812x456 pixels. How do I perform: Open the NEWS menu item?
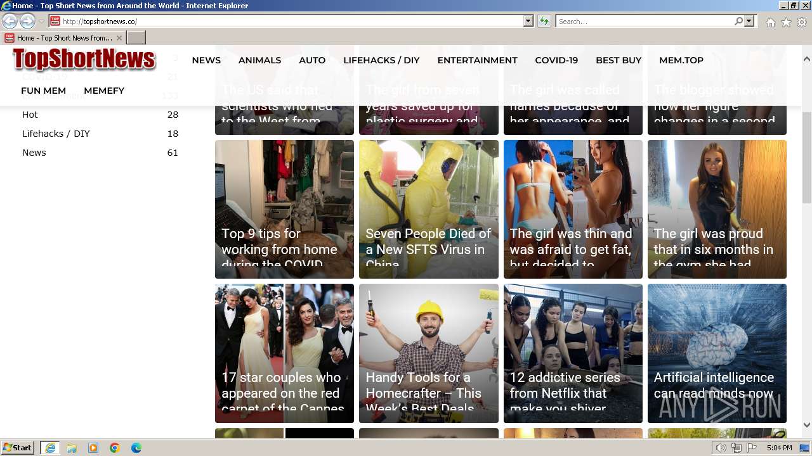pyautogui.click(x=206, y=60)
